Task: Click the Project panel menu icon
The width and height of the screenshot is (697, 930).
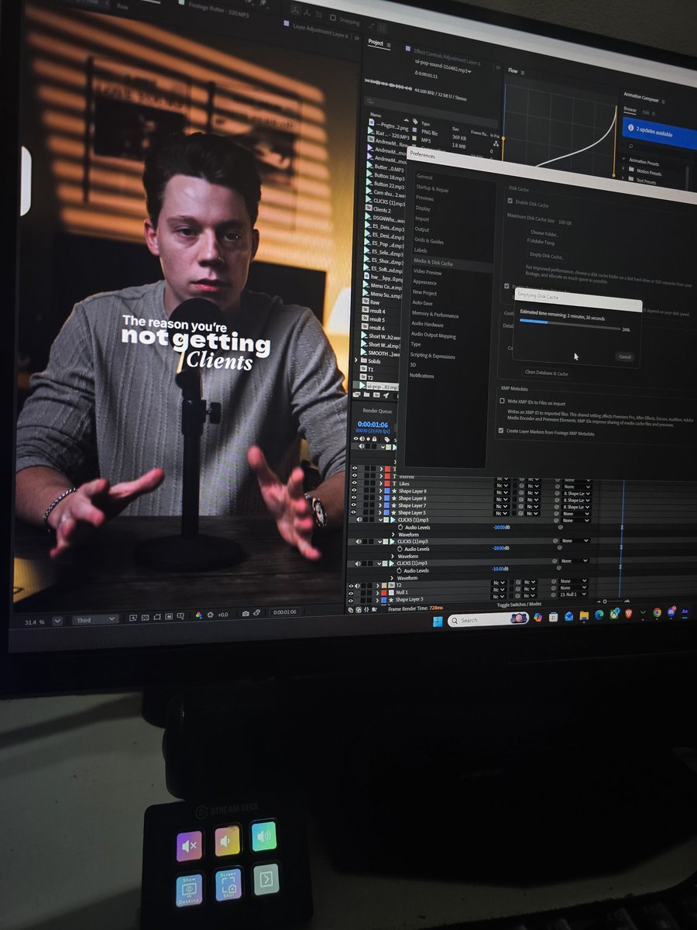Action: (389, 45)
